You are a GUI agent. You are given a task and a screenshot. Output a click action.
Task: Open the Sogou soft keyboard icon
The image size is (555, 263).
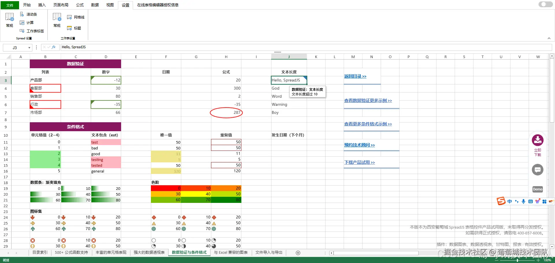point(530,201)
